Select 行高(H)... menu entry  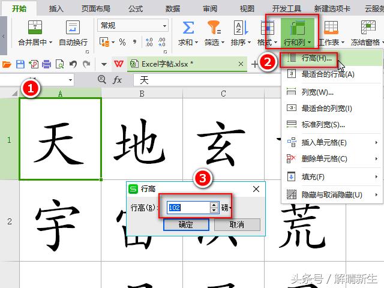[x=332, y=58]
